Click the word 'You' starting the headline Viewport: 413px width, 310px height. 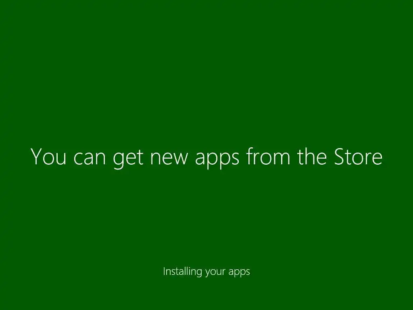click(48, 157)
